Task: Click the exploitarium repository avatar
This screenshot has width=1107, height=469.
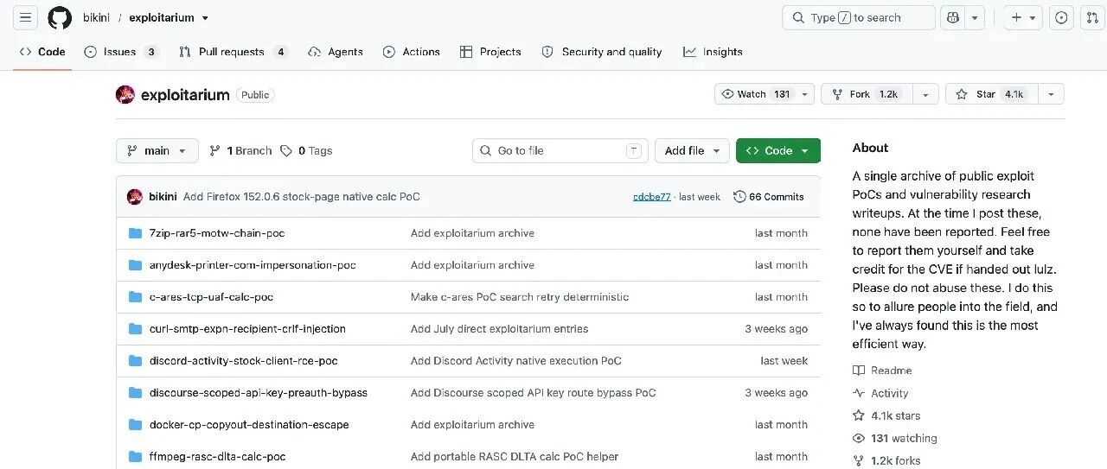Action: pyautogui.click(x=125, y=95)
